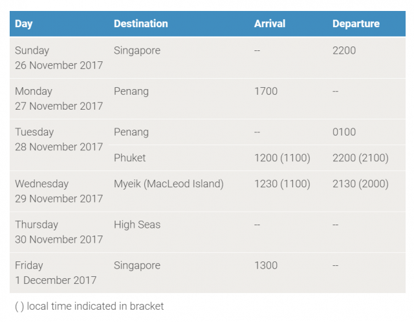Click the Sunday 26 November 2017 cell
Viewport: 414px width, 322px height.
tap(58, 58)
